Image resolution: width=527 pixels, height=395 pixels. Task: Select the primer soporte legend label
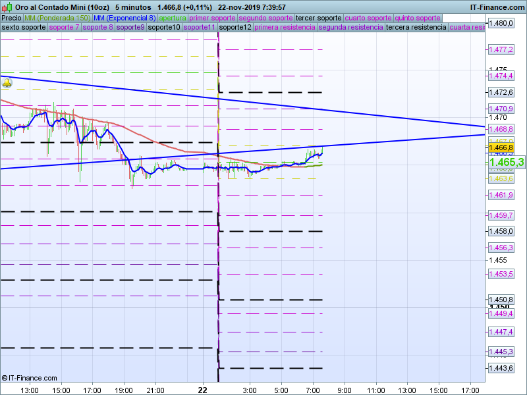pos(212,18)
